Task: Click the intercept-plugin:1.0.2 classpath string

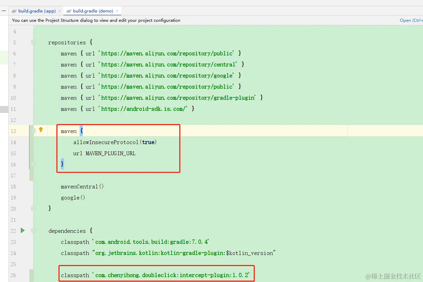Action: [x=171, y=275]
